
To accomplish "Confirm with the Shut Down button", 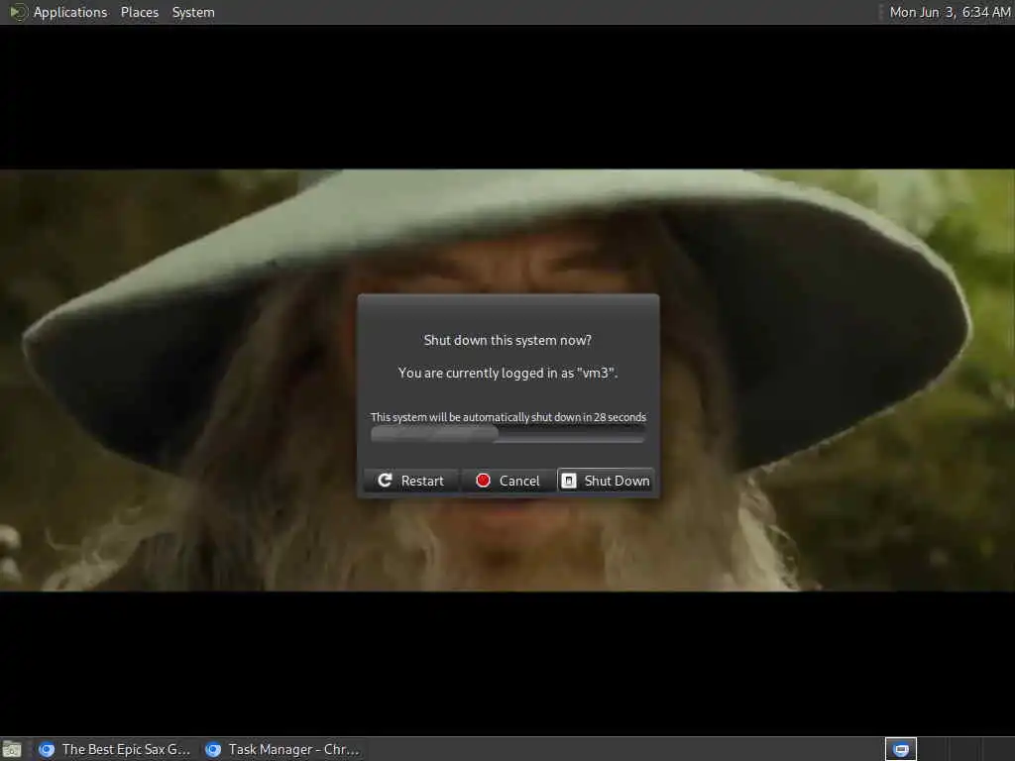I will coord(606,481).
